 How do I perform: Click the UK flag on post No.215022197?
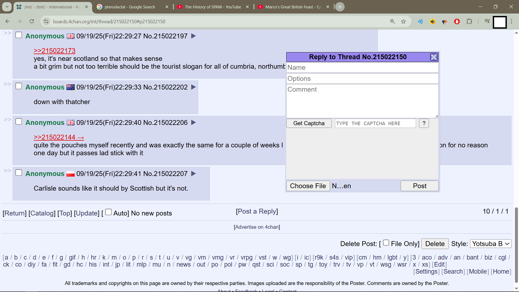[x=71, y=36]
